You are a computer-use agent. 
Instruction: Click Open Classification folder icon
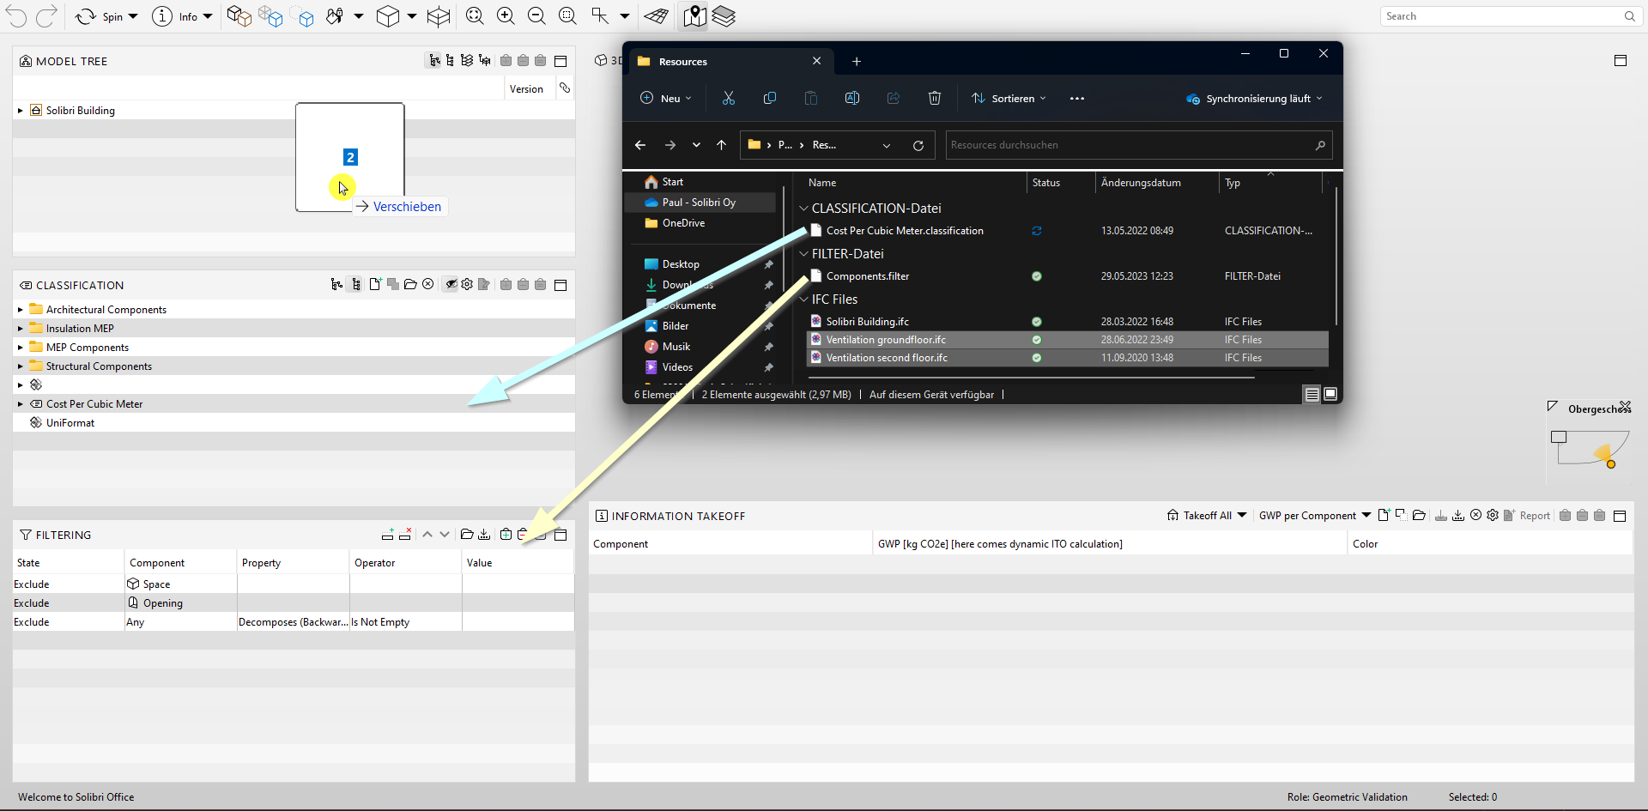(410, 284)
